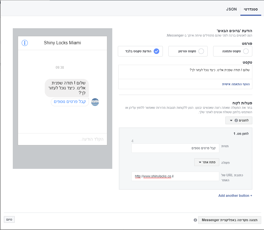The image size is (264, 230).
Task: Click the Hebrew greeting bubble in the preview
Action: click(x=67, y=88)
